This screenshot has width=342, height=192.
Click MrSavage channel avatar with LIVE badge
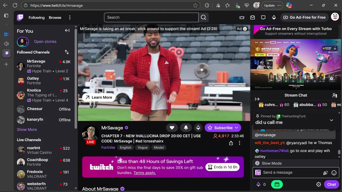91,135
